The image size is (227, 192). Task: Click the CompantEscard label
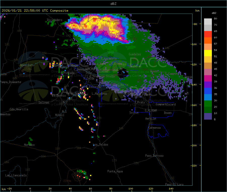coord(166,104)
